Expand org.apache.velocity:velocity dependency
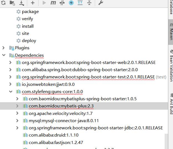This screenshot has height=149, width=173. tap(17, 113)
